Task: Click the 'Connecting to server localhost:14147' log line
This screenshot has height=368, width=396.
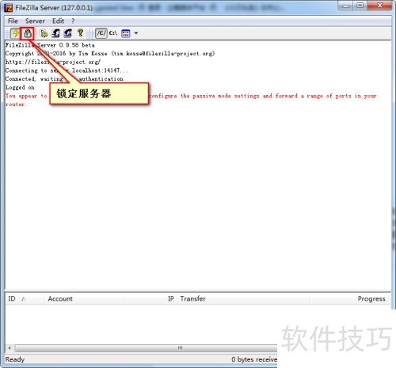Action: pos(67,70)
